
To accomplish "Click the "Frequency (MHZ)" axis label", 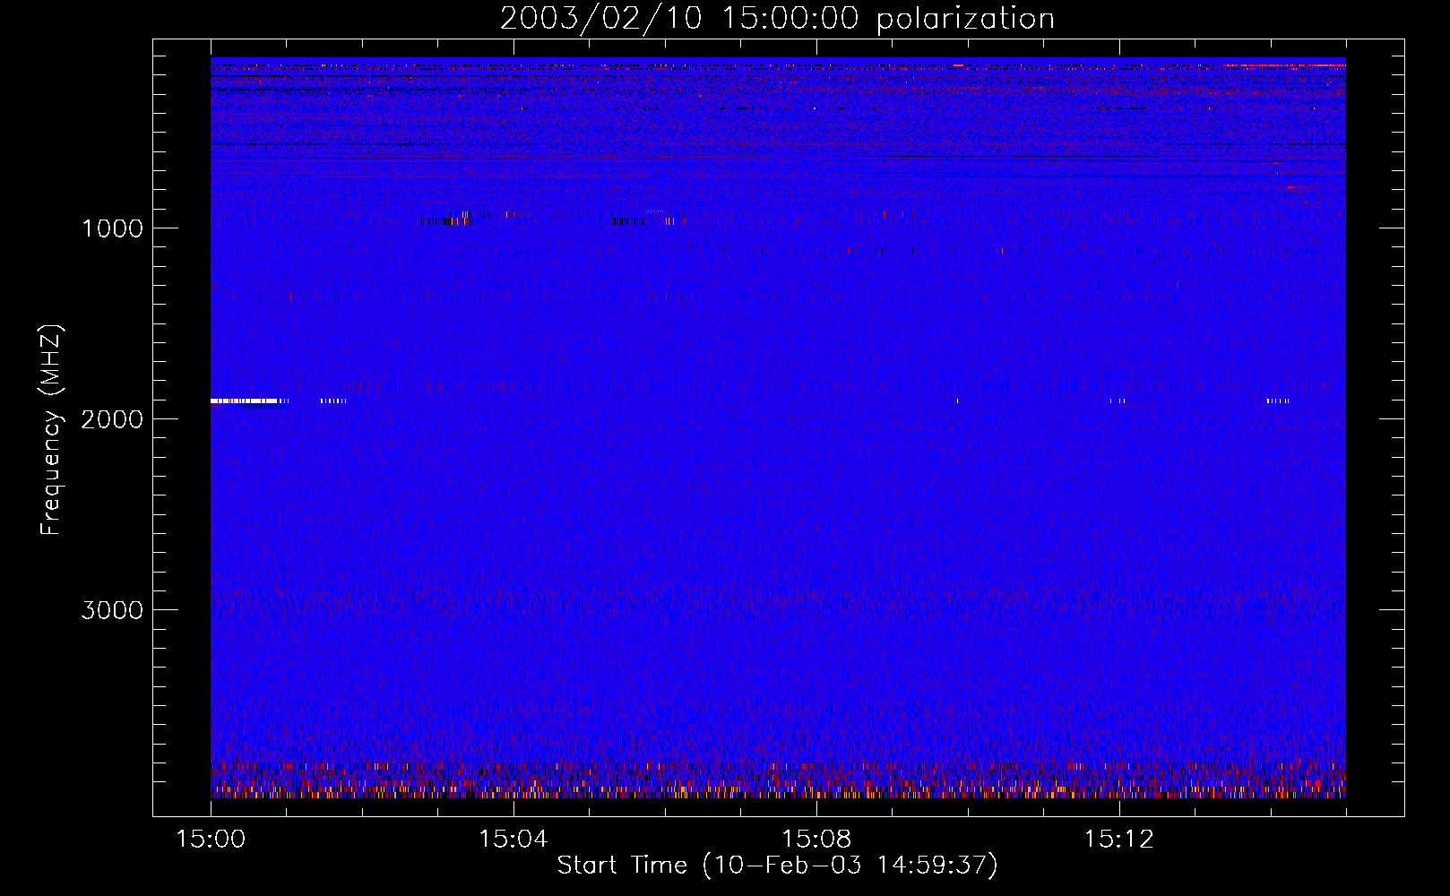I will (51, 430).
